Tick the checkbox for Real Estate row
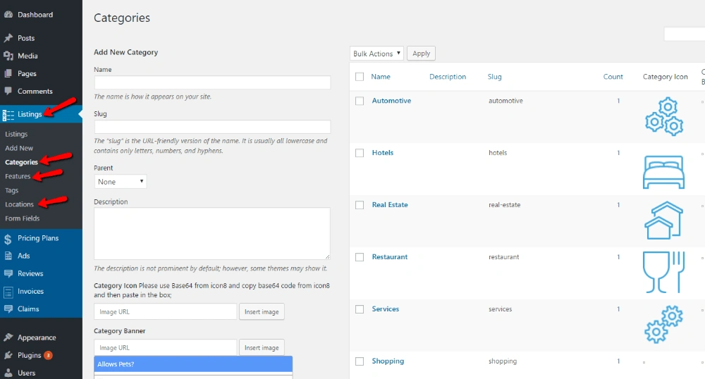 (360, 205)
